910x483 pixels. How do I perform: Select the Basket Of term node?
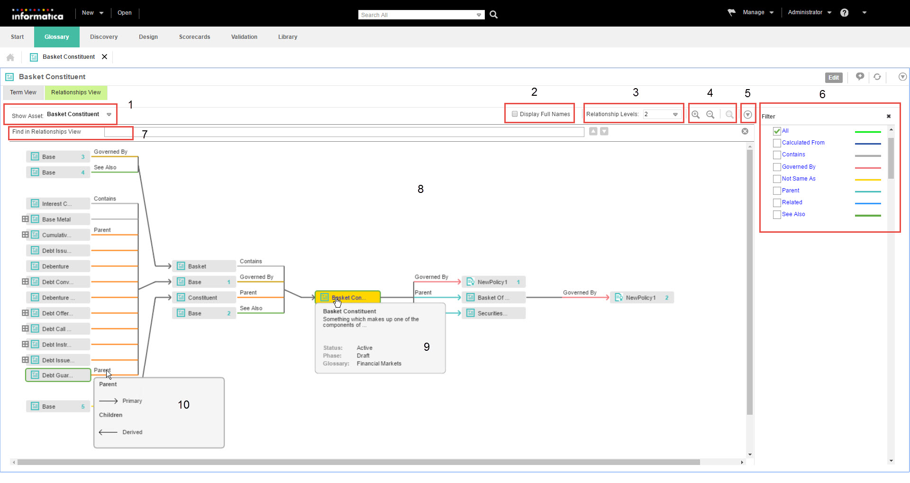[493, 298]
